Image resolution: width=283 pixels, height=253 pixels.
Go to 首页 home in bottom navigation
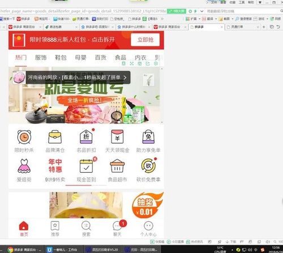coord(24,229)
